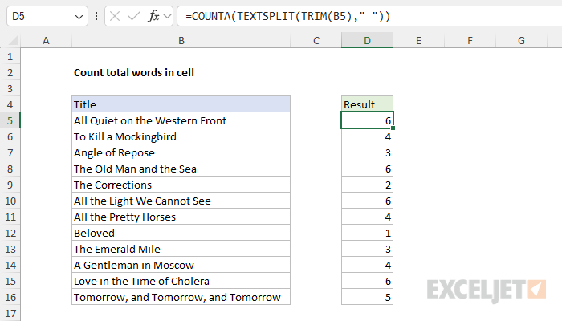This screenshot has width=562, height=321.
Task: Select column G header
Action: [521, 40]
